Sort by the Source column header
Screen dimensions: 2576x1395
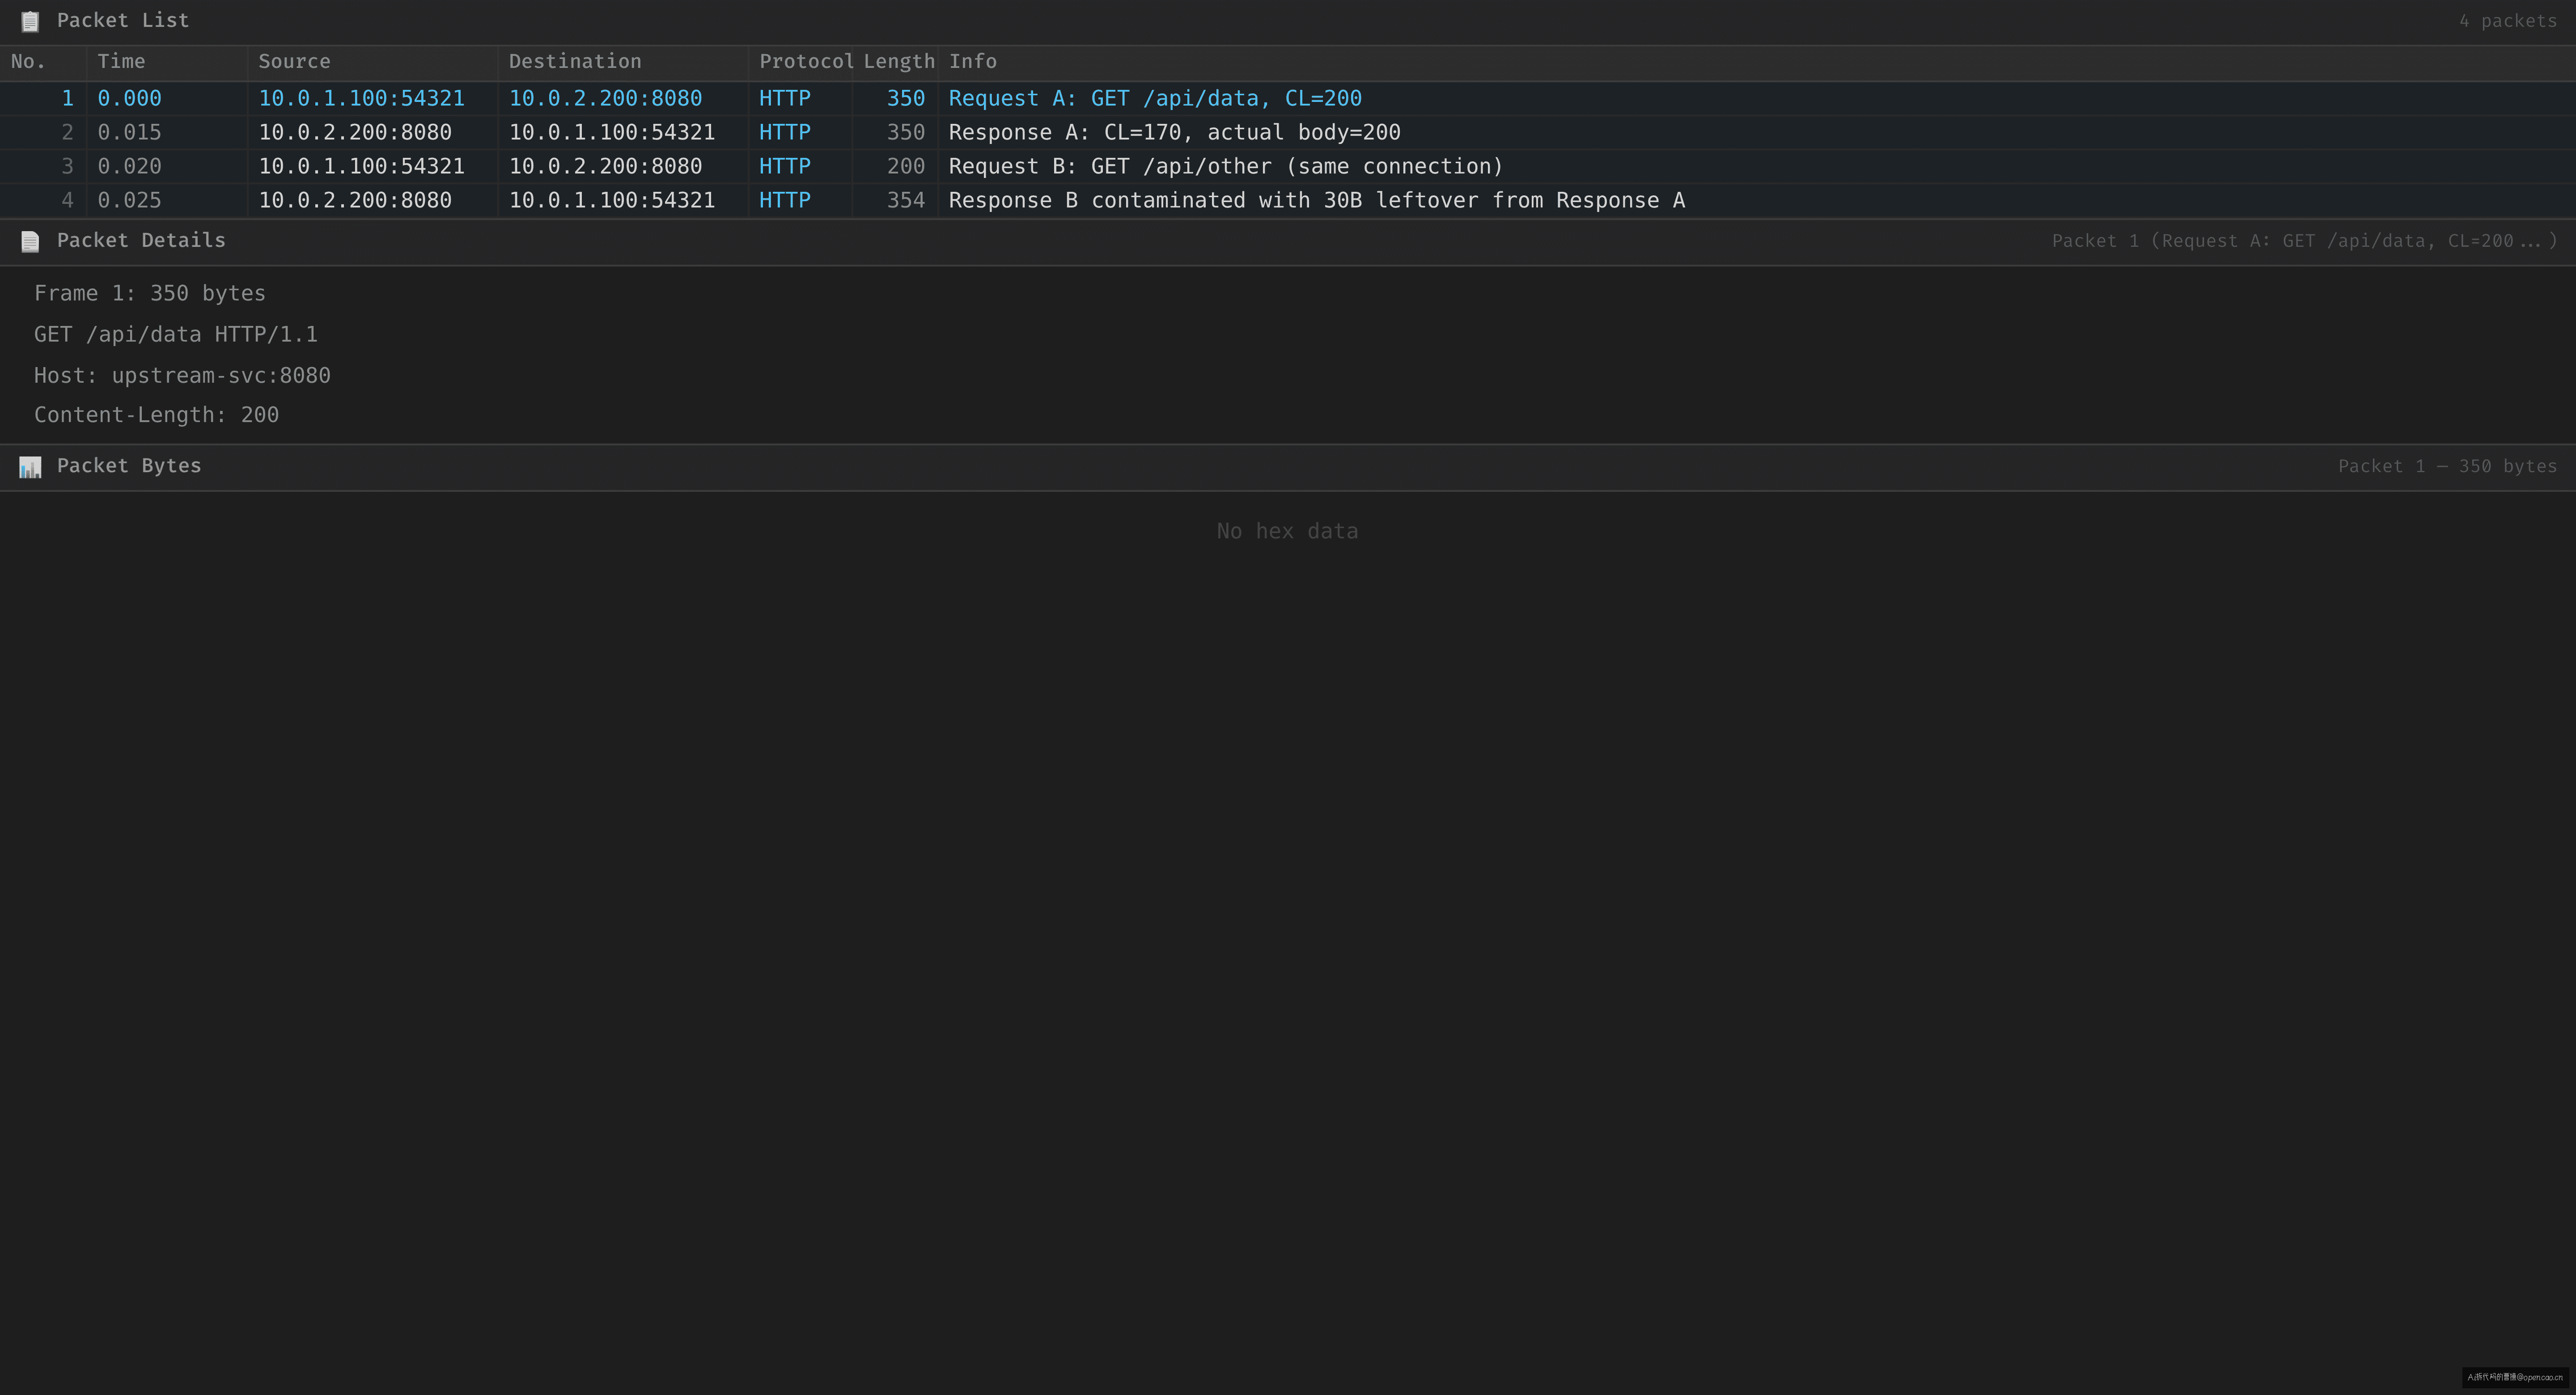(x=372, y=62)
